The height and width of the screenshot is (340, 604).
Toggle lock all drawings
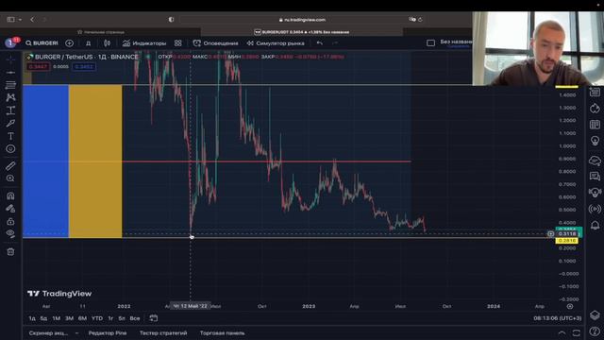pos(10,222)
